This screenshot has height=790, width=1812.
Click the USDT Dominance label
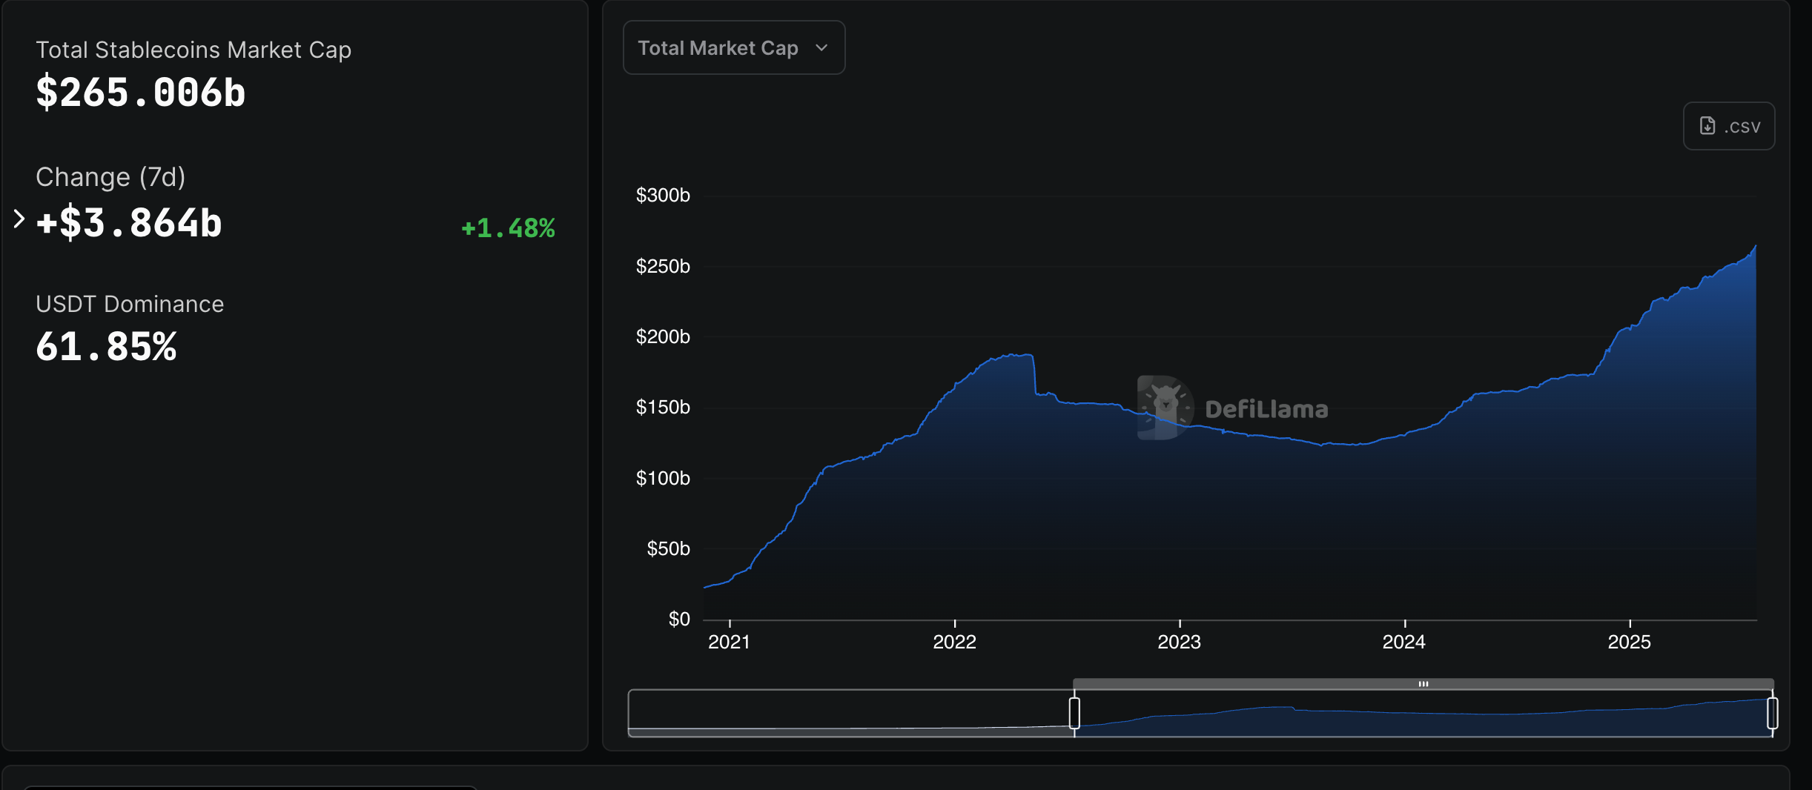pyautogui.click(x=130, y=304)
